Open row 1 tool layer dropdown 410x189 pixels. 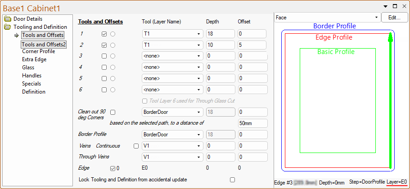tap(172, 34)
